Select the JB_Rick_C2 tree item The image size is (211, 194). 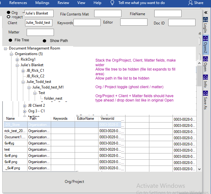pyautogui.click(x=35, y=76)
